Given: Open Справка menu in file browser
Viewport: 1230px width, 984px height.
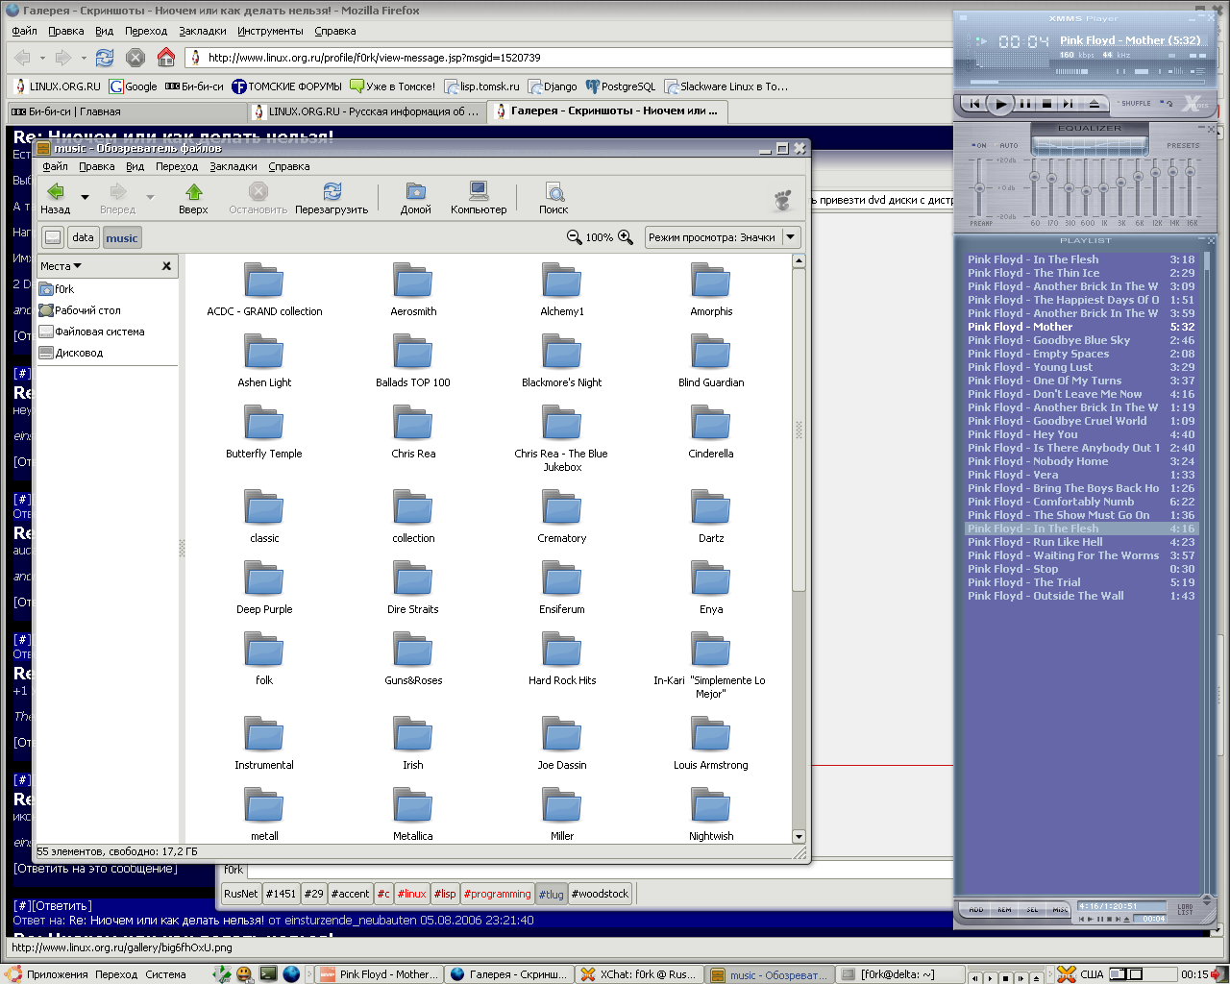Looking at the screenshot, I should click(x=289, y=166).
